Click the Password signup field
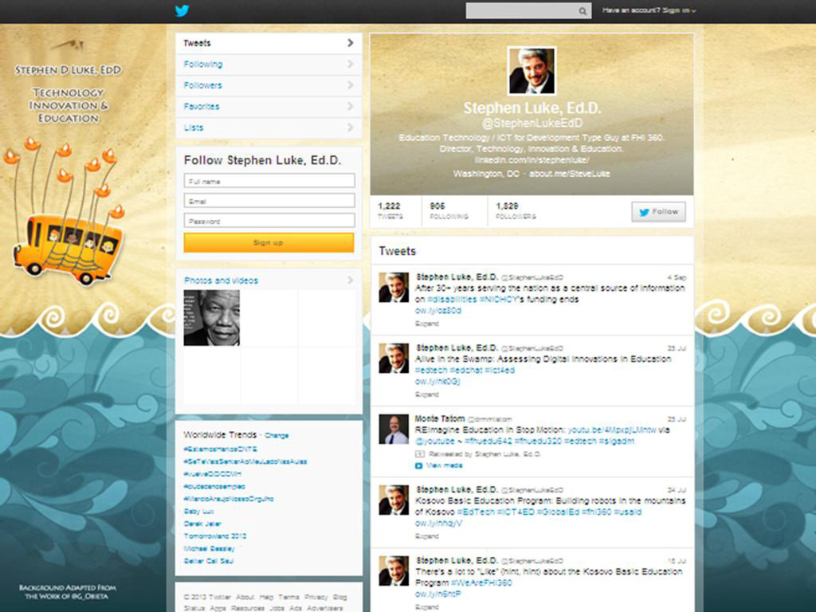Screen dimensions: 816x612 [269, 221]
